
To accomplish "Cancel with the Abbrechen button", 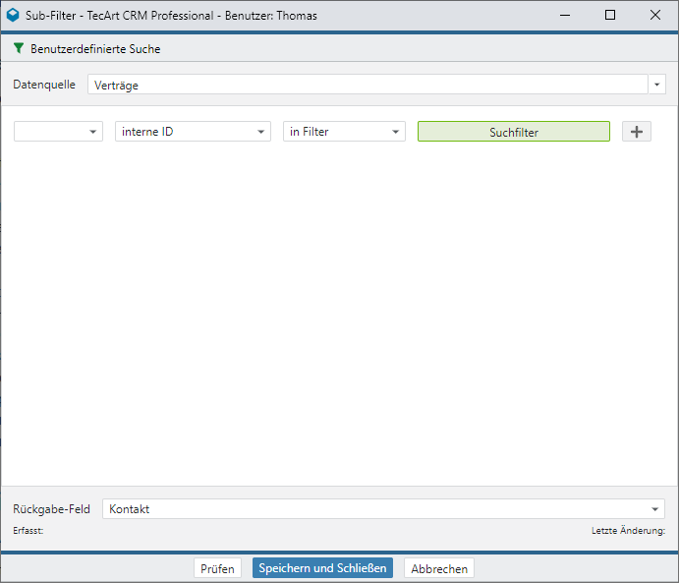I will click(439, 568).
